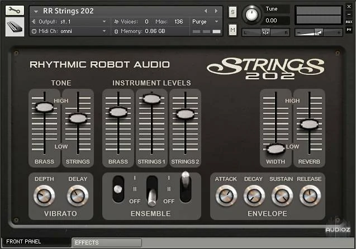Click the first OFF label in Ensemble
The width and height of the screenshot is (356, 249).
coord(135,202)
